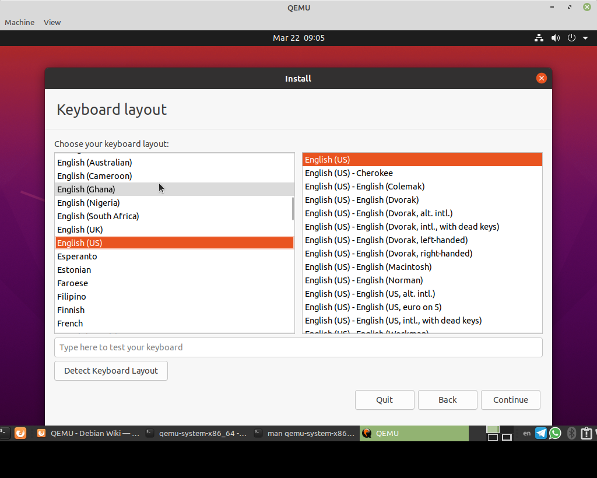Select English (UK) layout
The image size is (597, 478).
pos(174,230)
